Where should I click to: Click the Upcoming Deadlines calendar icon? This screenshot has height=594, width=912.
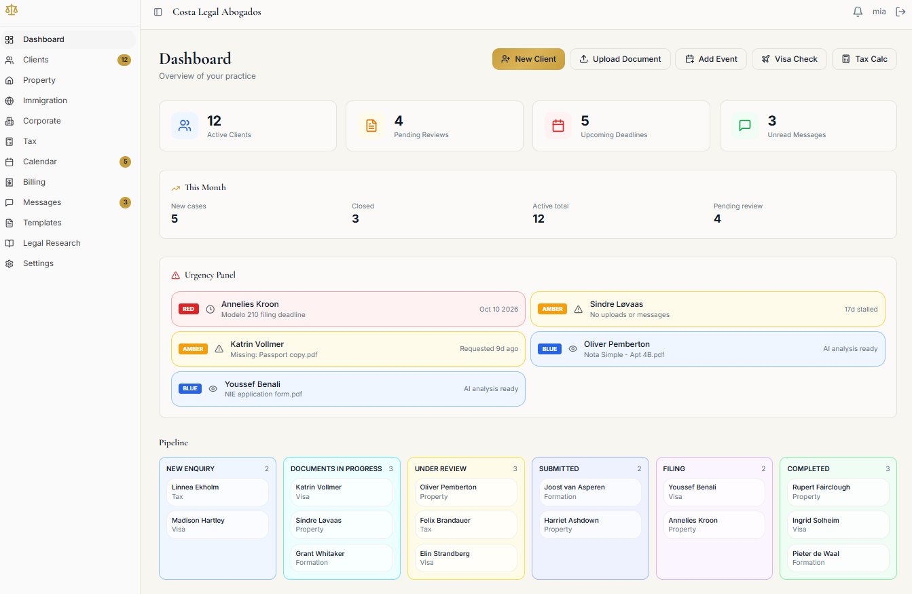(558, 126)
